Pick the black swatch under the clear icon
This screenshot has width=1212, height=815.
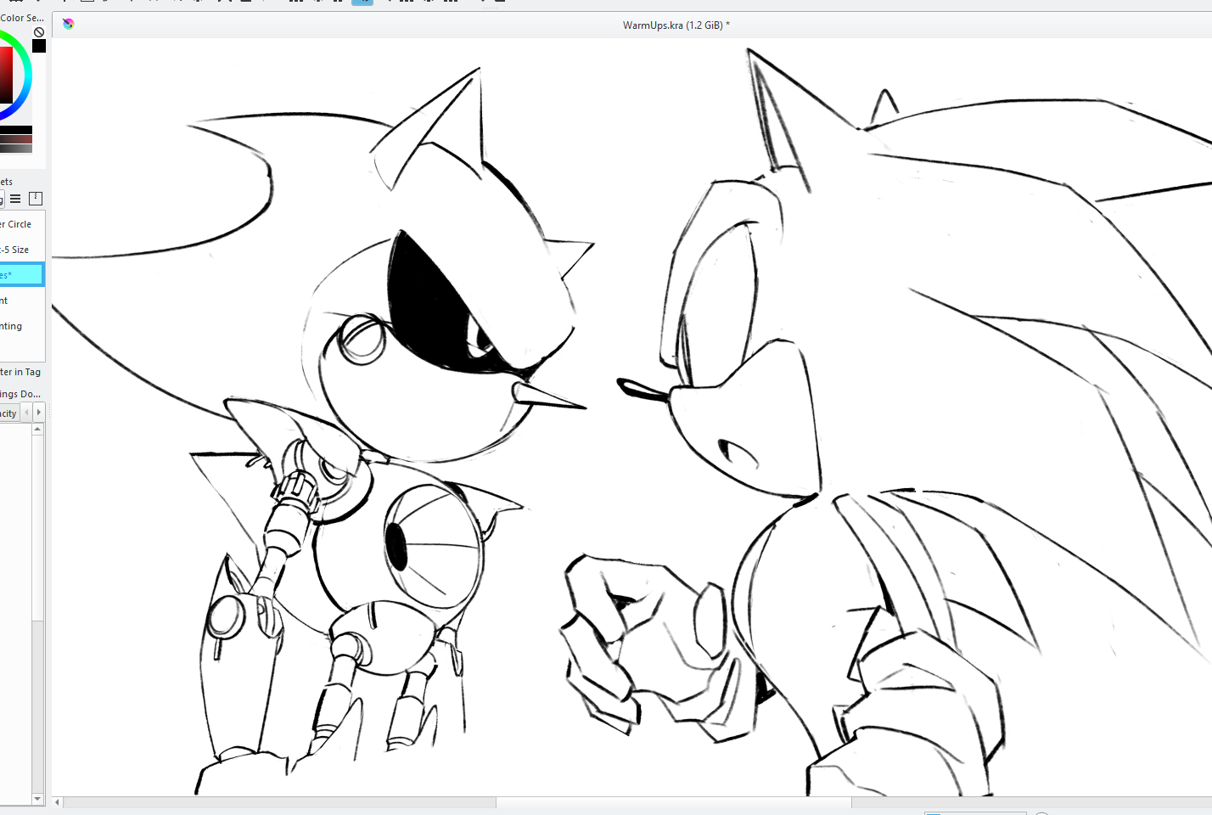(39, 46)
